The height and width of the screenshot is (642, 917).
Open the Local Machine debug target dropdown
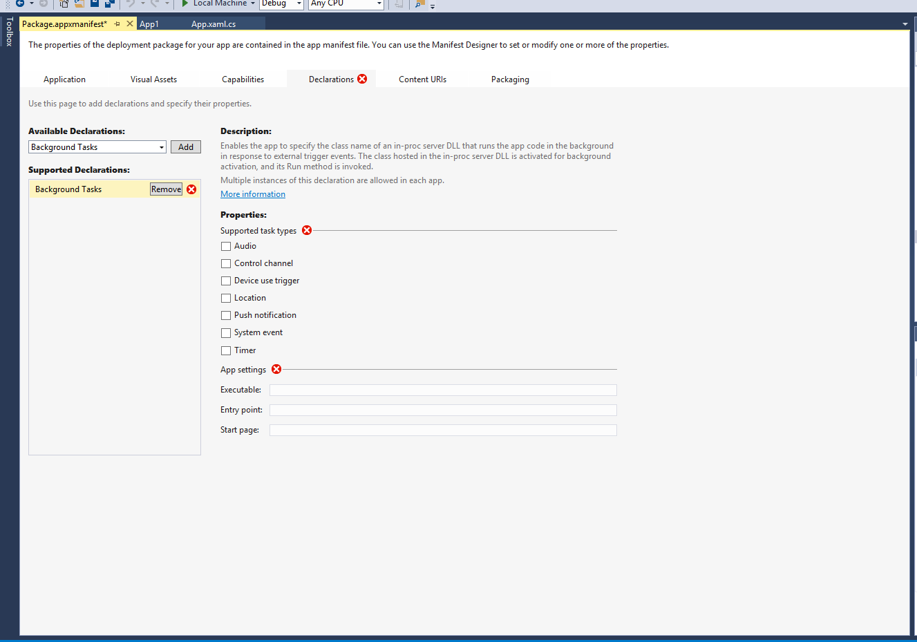[x=253, y=3]
